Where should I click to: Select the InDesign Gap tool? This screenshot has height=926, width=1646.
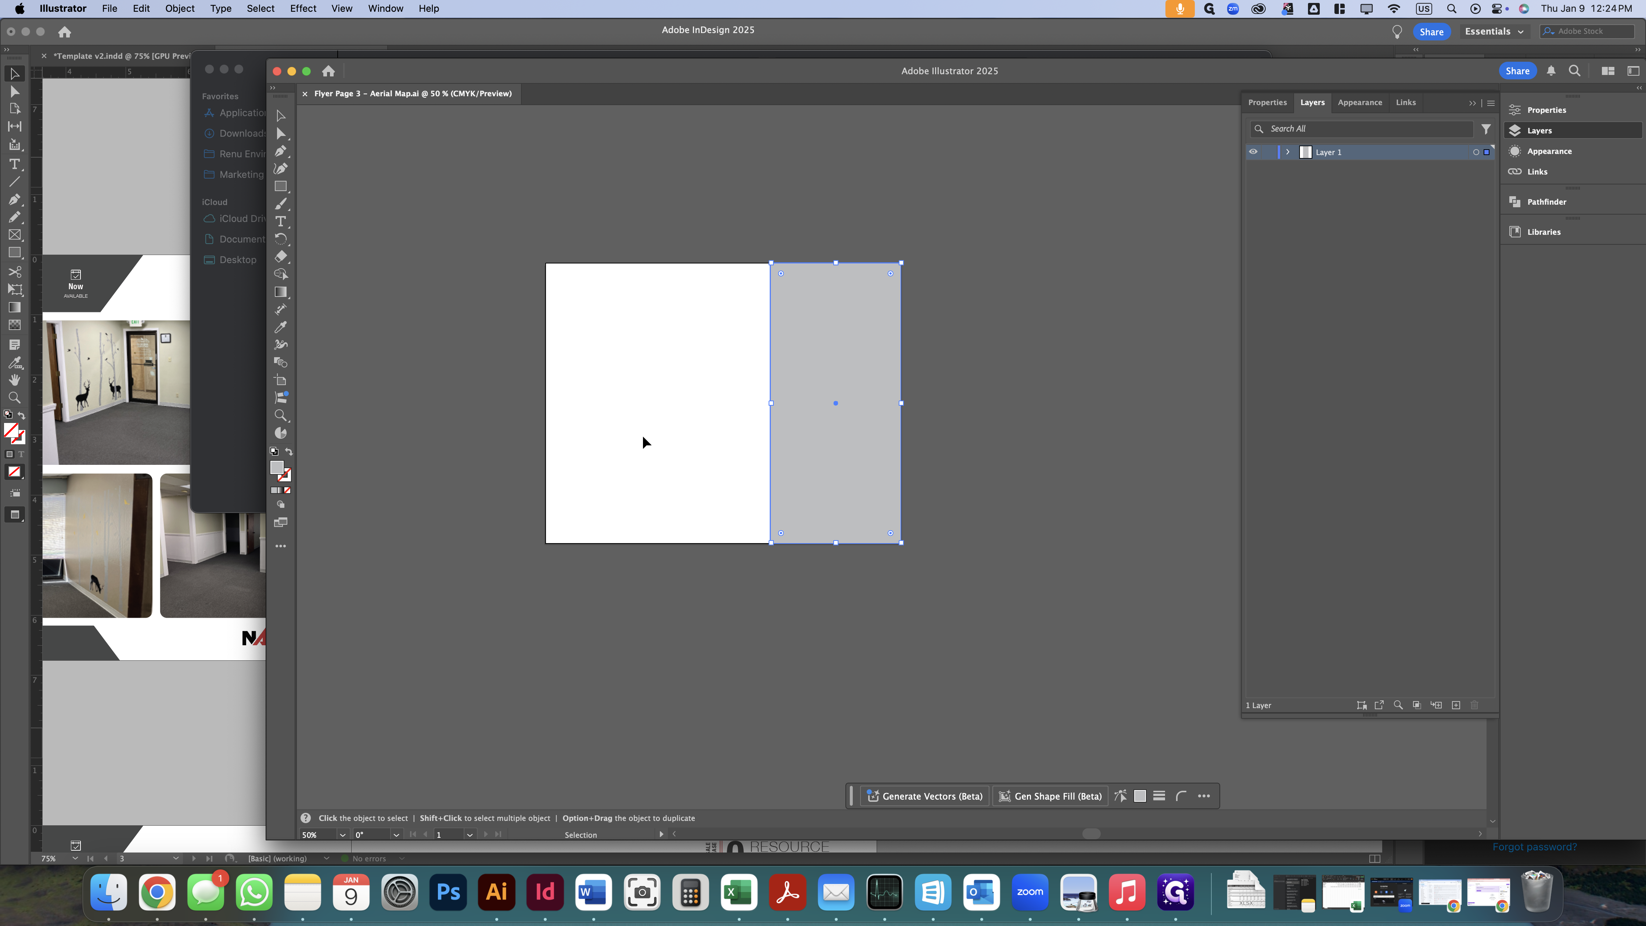pos(15,126)
